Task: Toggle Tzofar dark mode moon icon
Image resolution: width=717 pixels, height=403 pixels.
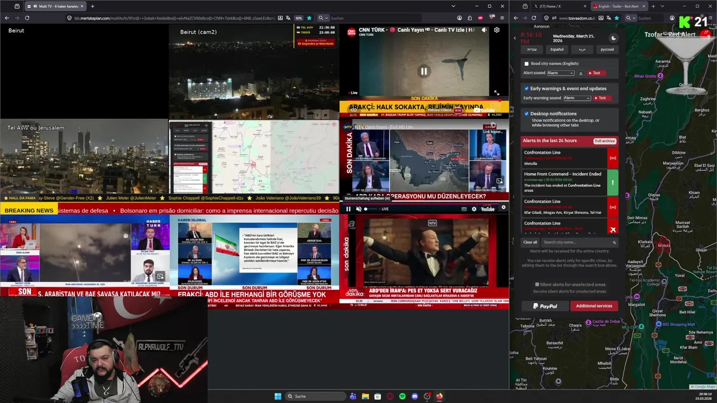Action: pos(613,38)
